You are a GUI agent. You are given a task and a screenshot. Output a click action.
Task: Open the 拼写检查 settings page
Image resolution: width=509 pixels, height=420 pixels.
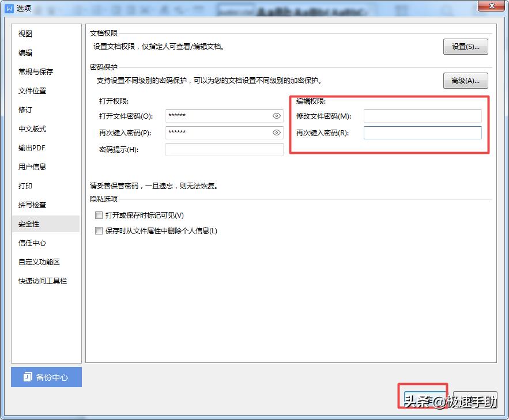pyautogui.click(x=32, y=205)
